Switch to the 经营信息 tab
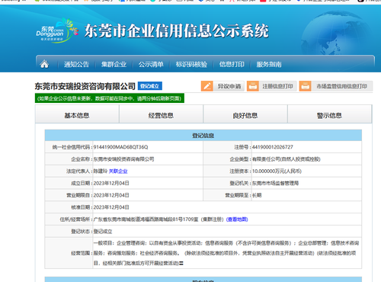Image resolution: width=381 pixels, height=282 pixels. point(161,114)
